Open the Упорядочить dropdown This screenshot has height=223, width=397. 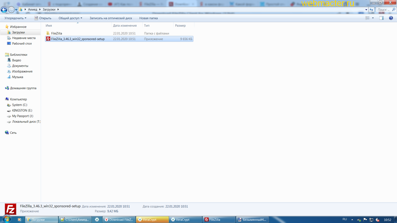pyautogui.click(x=15, y=18)
